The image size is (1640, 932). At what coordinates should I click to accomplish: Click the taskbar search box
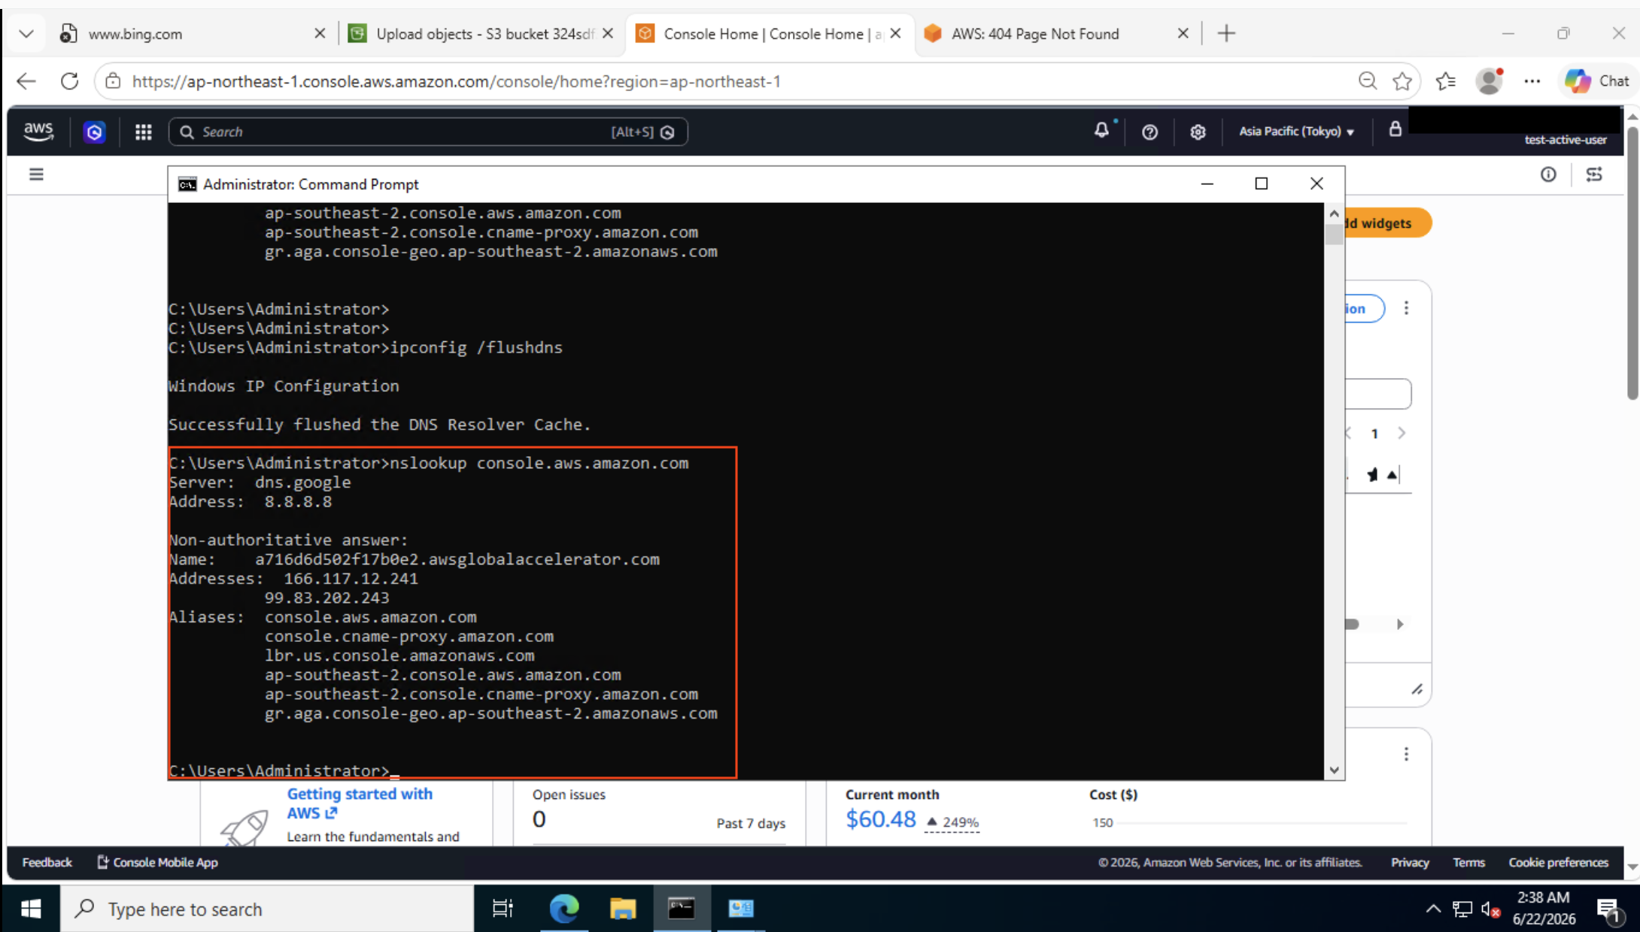click(267, 909)
